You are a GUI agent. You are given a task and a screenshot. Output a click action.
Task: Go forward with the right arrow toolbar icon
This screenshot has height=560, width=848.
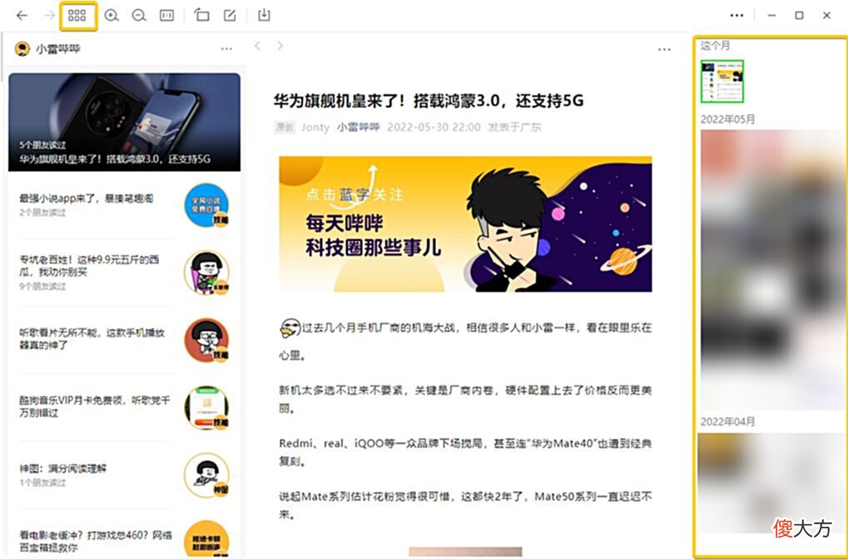pos(49,15)
